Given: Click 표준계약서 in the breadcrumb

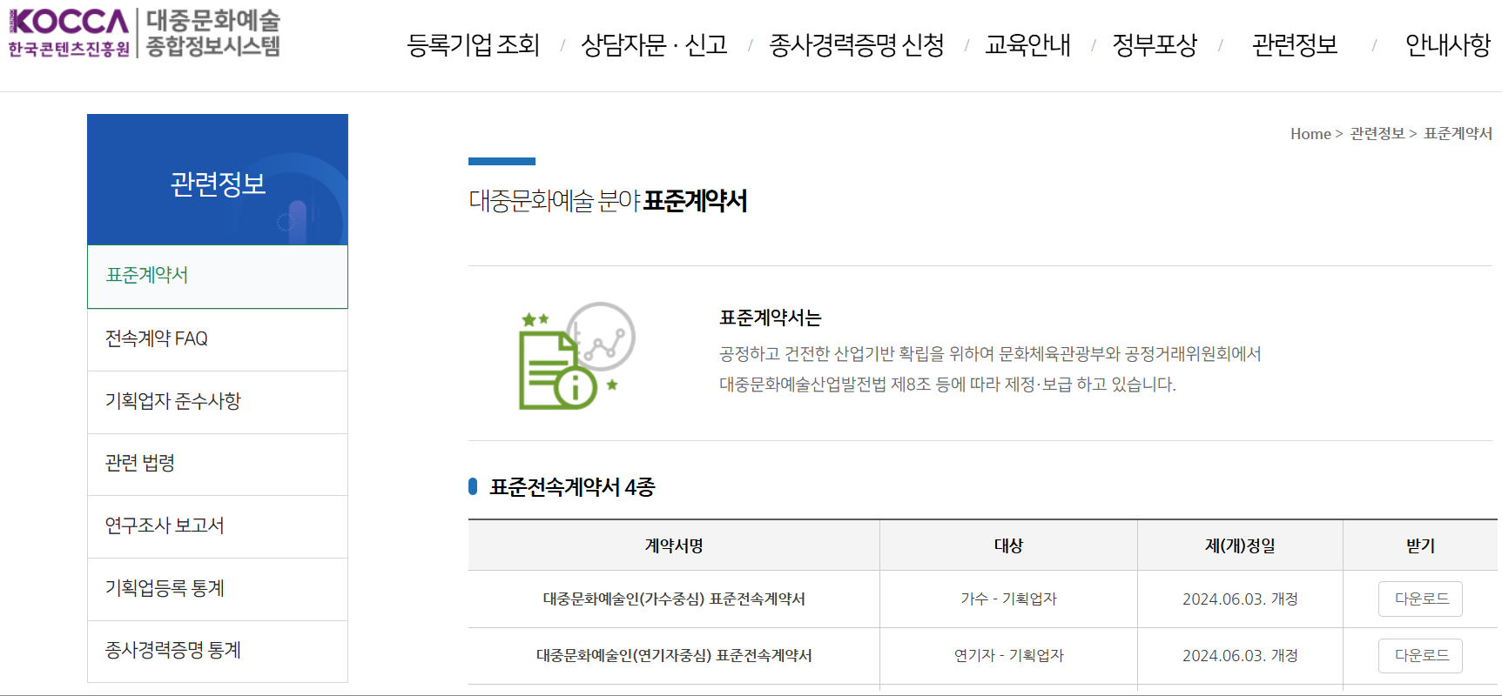Looking at the screenshot, I should (1458, 134).
